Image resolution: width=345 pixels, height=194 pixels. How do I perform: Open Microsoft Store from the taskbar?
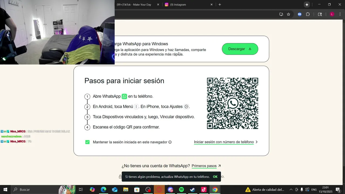(137, 190)
